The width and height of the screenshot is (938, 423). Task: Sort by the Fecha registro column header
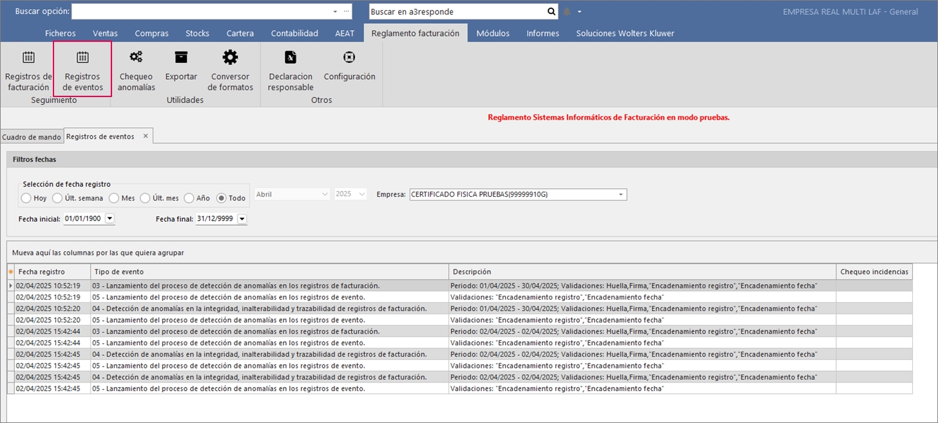[x=52, y=272]
